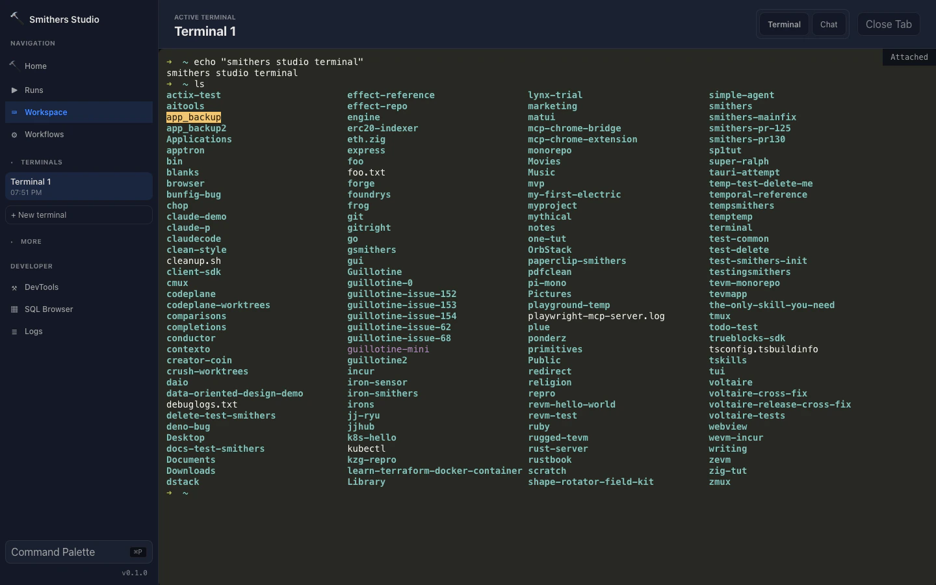Click the Runs play icon

[x=14, y=90]
